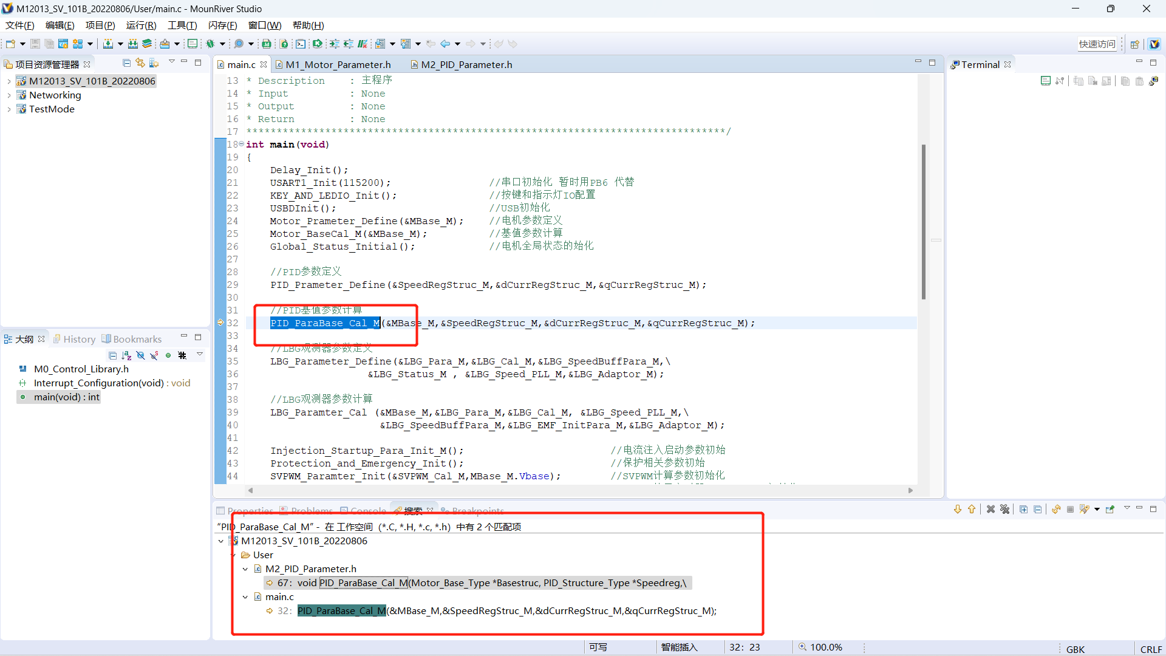This screenshot has width=1166, height=656.
Task: Open the History tab
Action: [x=74, y=339]
